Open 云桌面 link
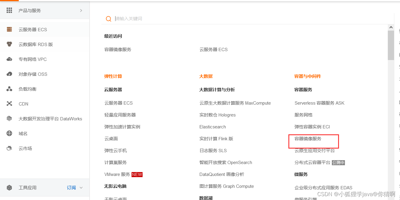This screenshot has width=400, height=200. coord(111,139)
